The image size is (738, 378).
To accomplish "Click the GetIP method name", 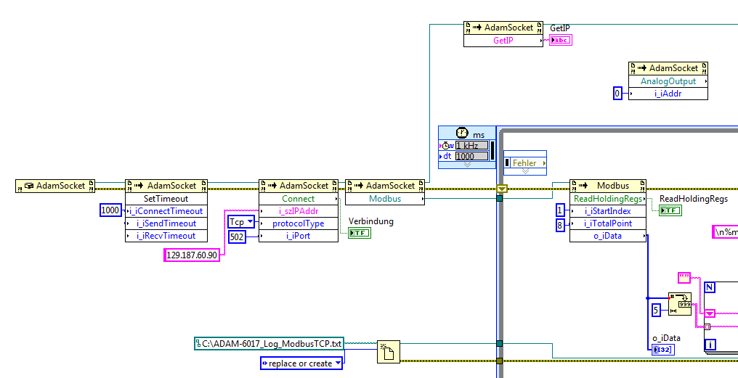I will pyautogui.click(x=503, y=41).
